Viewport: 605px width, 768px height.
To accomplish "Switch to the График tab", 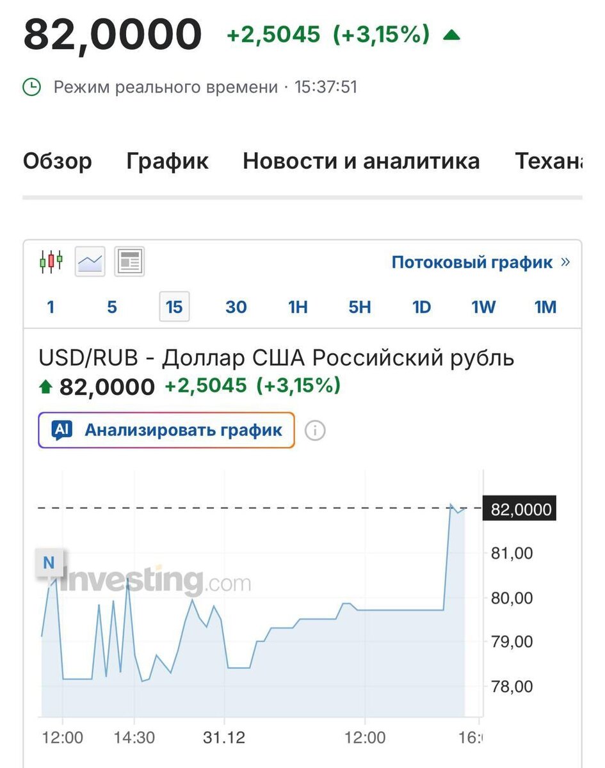I will click(167, 161).
